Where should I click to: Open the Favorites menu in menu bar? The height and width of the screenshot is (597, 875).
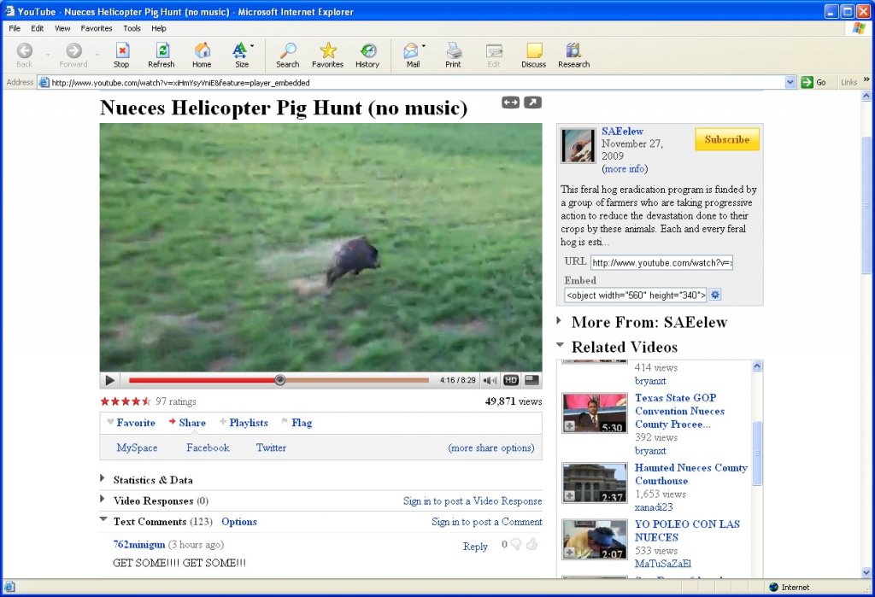coord(97,28)
